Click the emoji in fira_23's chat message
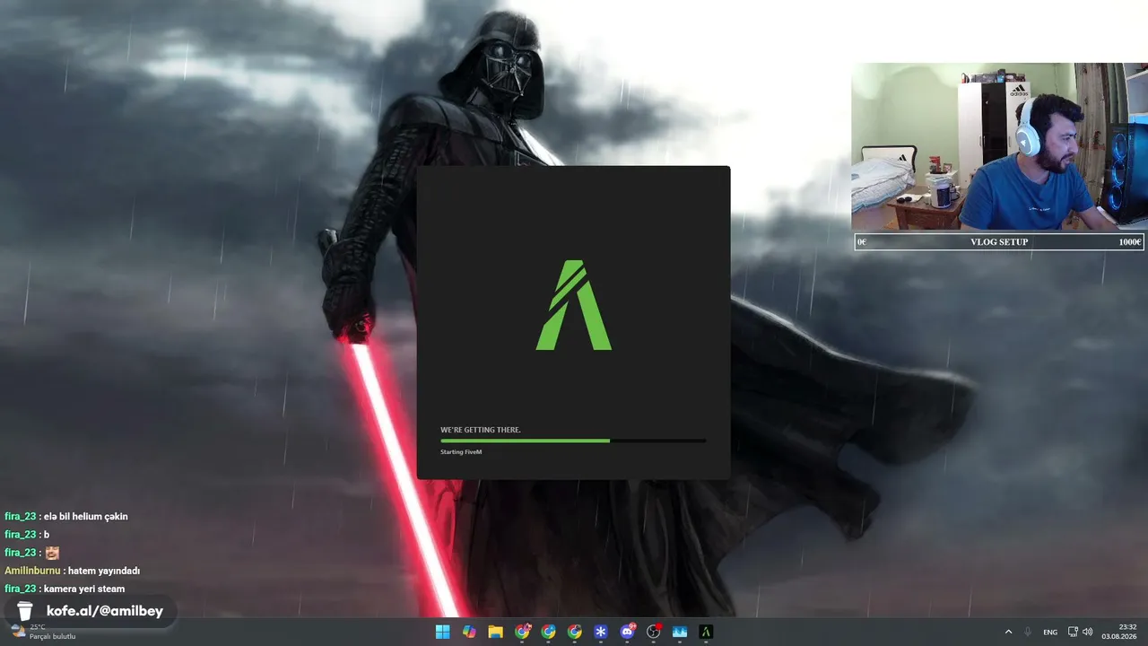Image resolution: width=1148 pixels, height=646 pixels. (52, 553)
